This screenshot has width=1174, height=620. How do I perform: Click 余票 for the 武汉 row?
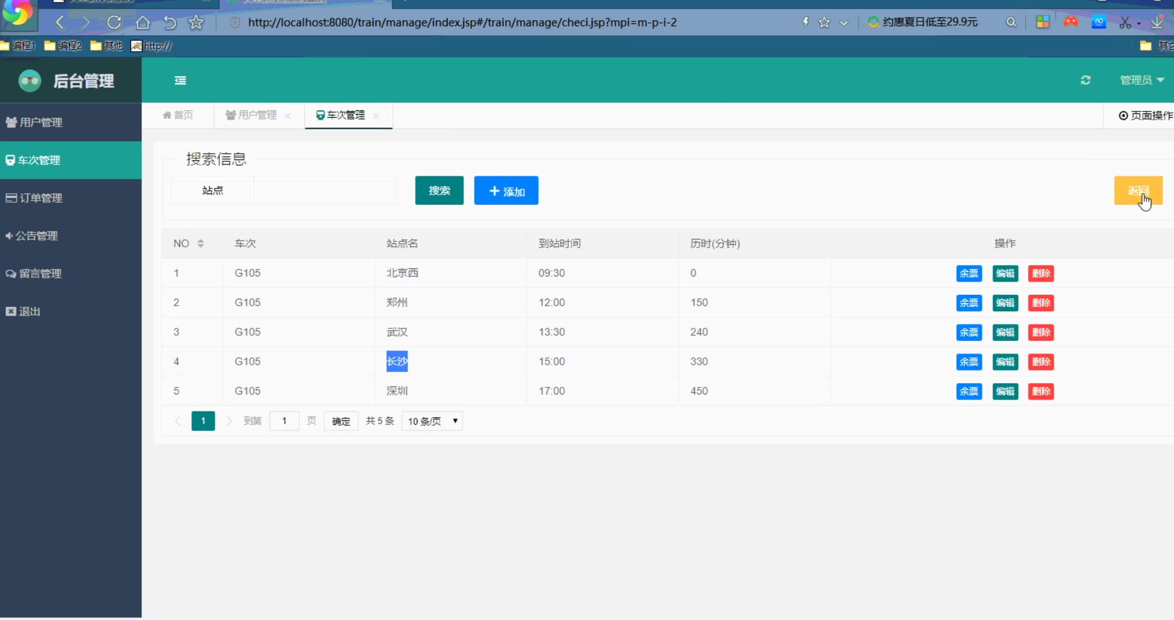click(x=969, y=333)
